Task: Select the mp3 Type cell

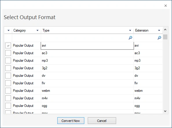Action: pos(87,61)
